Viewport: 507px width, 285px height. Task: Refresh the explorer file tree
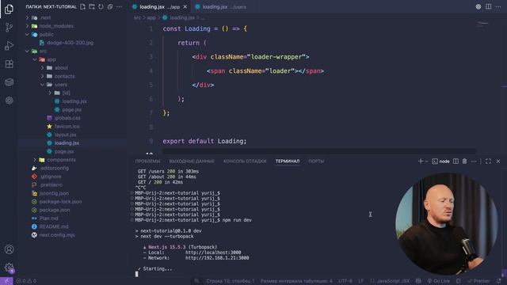tap(101, 7)
